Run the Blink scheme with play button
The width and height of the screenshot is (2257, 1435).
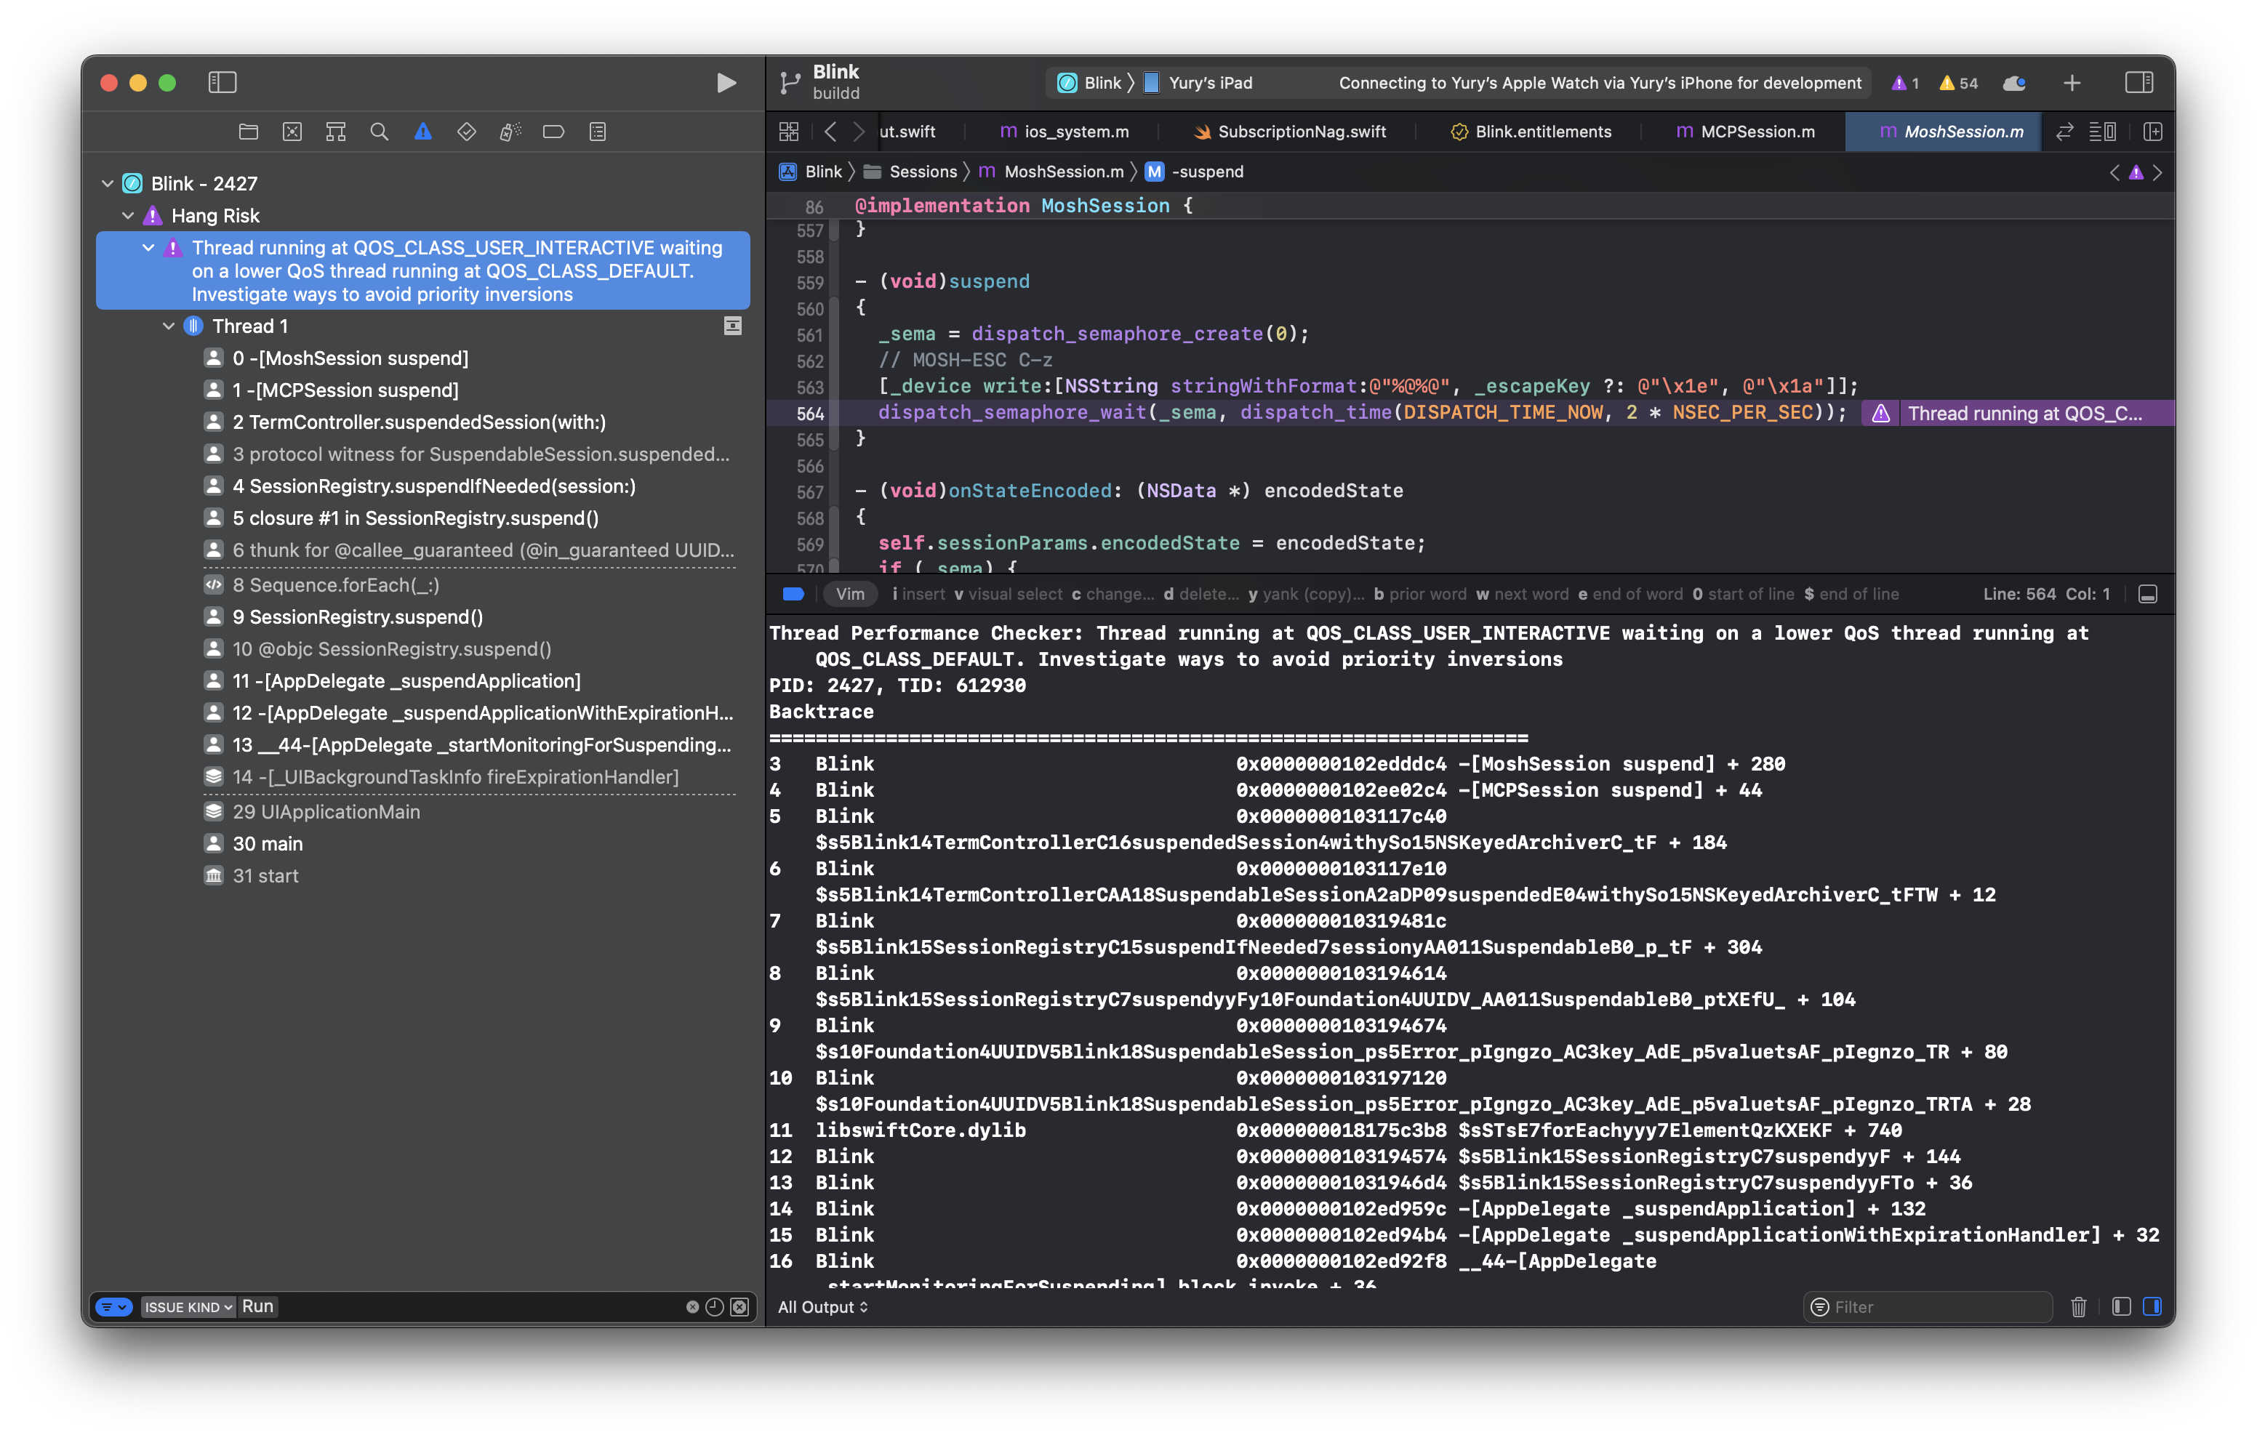726,82
